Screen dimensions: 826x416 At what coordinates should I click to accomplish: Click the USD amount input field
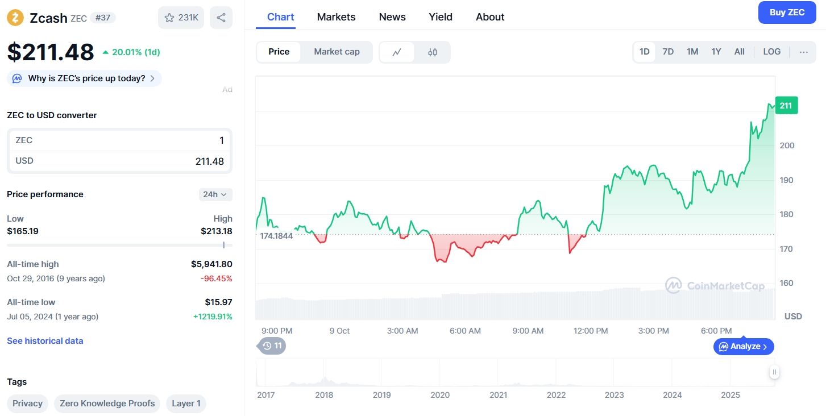119,161
